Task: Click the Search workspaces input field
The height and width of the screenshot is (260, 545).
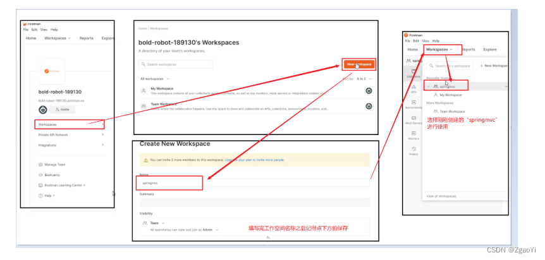Action: click(x=176, y=64)
